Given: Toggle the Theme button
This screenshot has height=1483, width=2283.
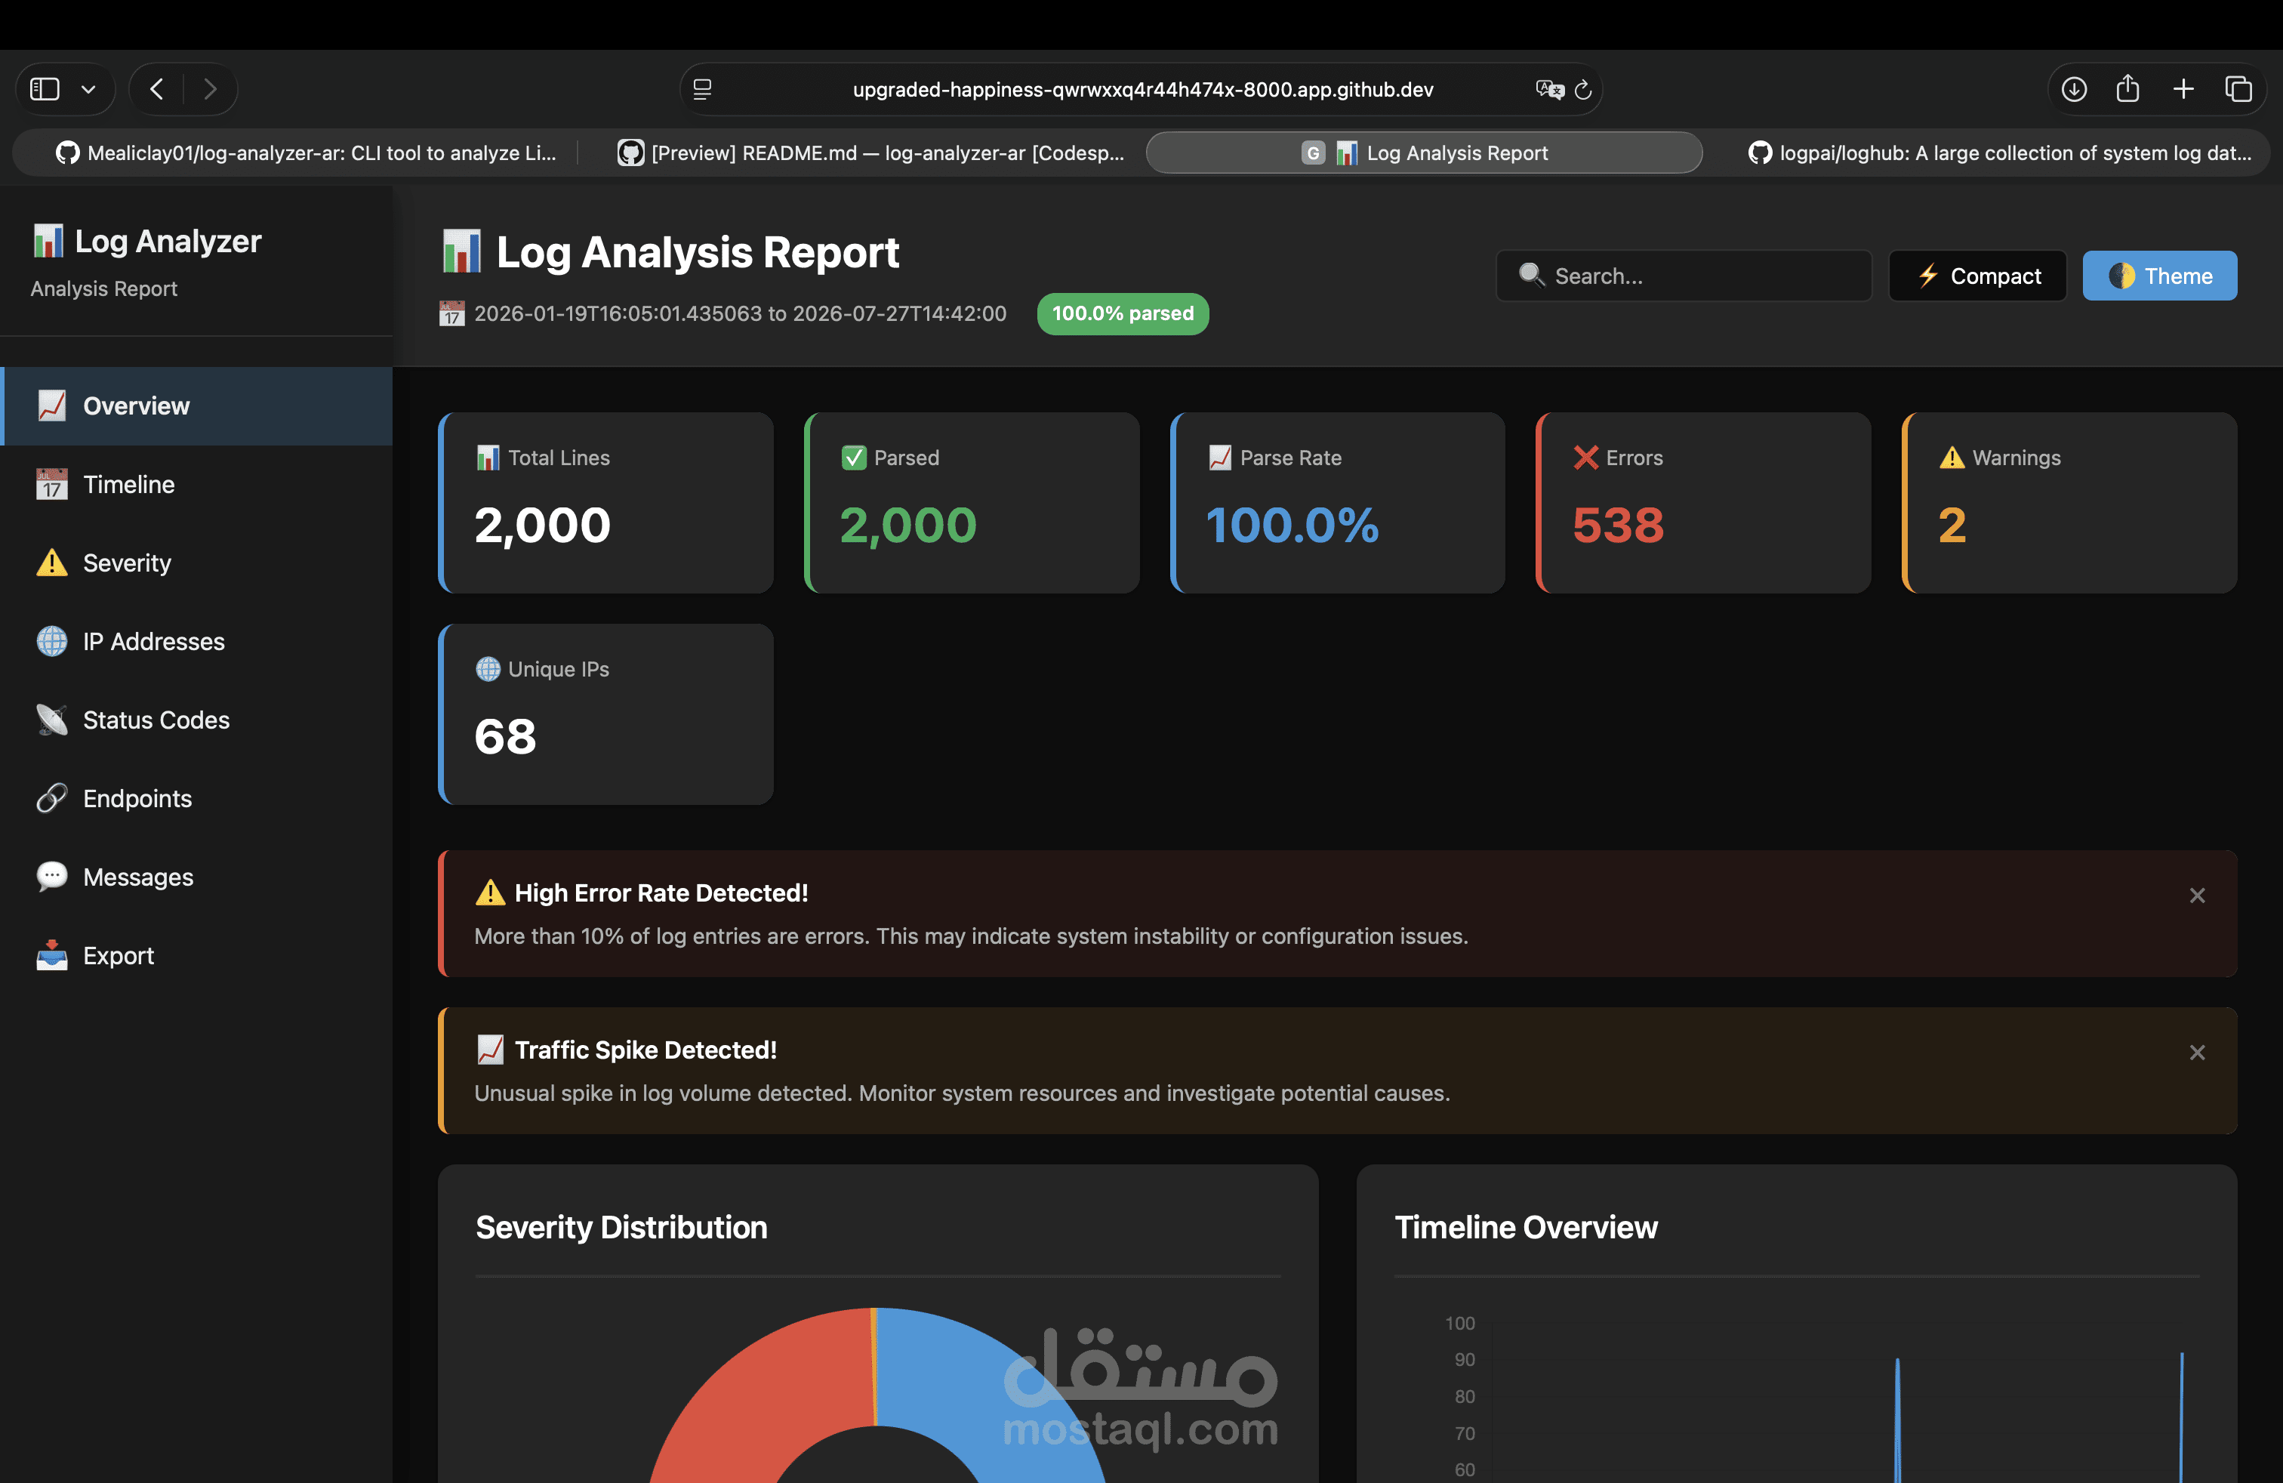Looking at the screenshot, I should pos(2159,276).
